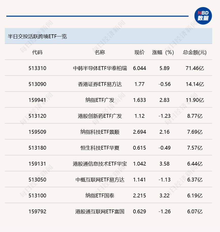Click change value -1.23
Screen dimensions: 220x232
pyautogui.click(x=165, y=116)
